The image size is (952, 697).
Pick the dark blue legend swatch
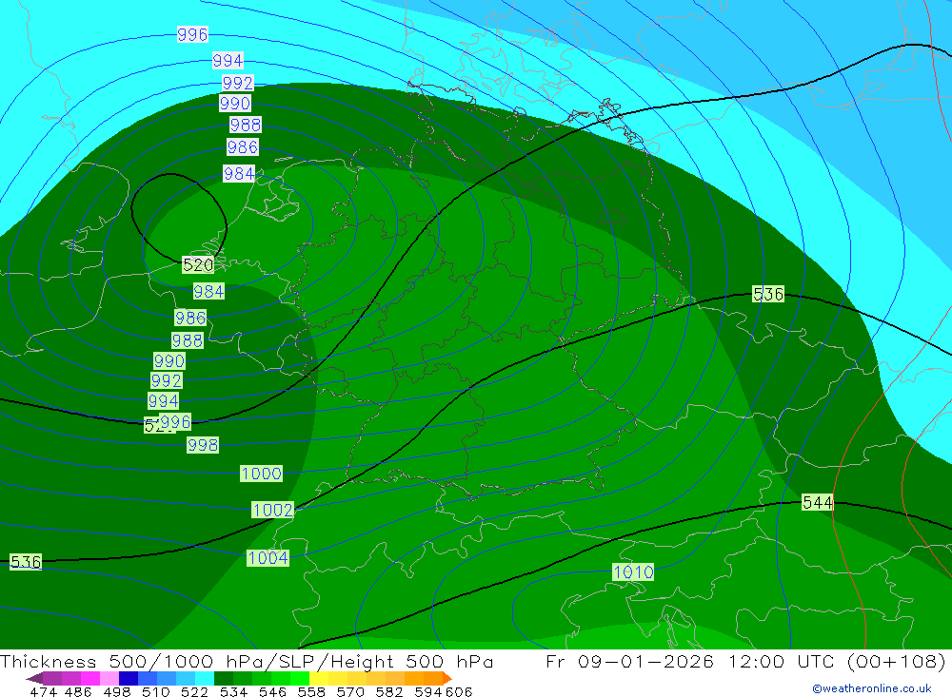coord(129,678)
